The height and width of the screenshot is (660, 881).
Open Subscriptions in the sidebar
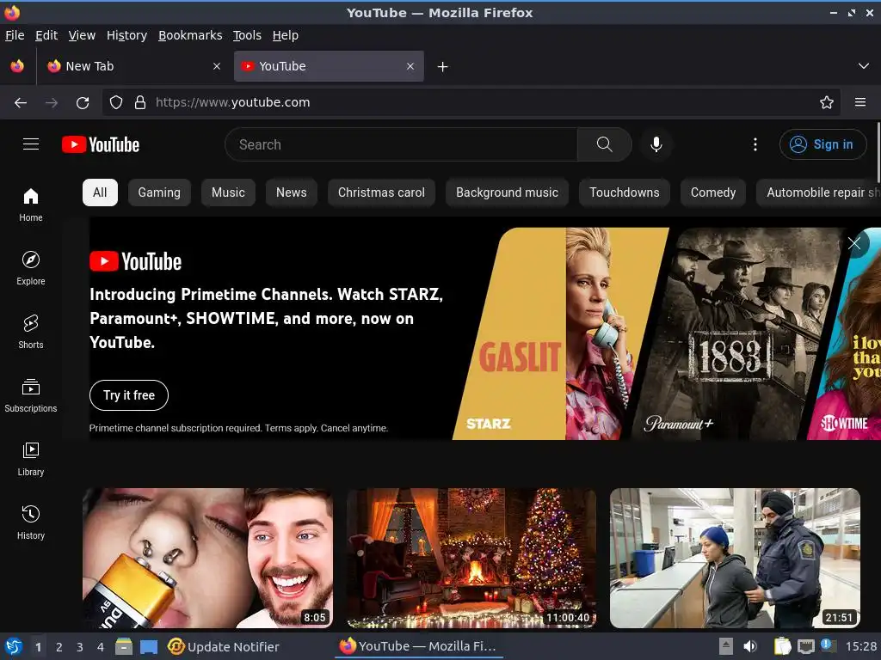click(x=31, y=395)
